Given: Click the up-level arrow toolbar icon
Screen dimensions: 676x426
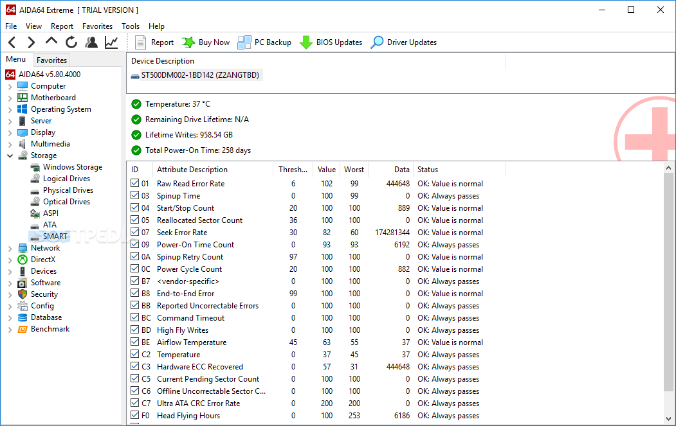Looking at the screenshot, I should pyautogui.click(x=51, y=41).
